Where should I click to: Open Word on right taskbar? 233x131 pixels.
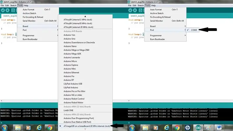pos(219,128)
